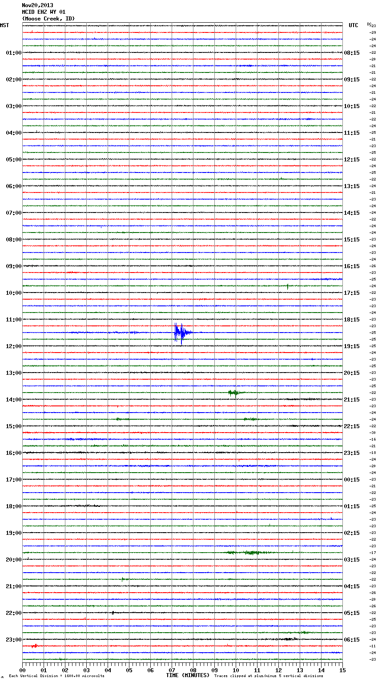Click the 15 minute tick label
The height and width of the screenshot is (682, 378).
pos(342,670)
